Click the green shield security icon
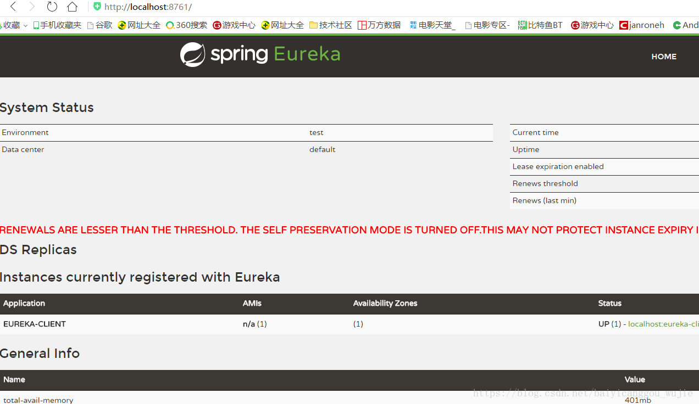The height and width of the screenshot is (404, 699). pyautogui.click(x=97, y=7)
